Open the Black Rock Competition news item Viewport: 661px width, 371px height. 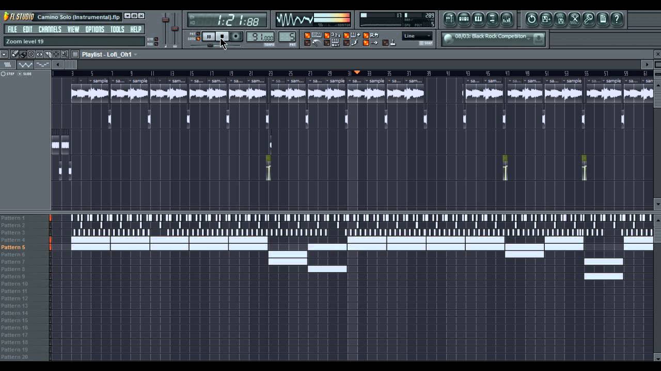click(x=491, y=37)
